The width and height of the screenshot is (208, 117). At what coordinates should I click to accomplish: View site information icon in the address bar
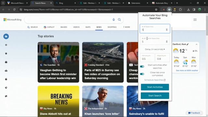click(x=21, y=9)
